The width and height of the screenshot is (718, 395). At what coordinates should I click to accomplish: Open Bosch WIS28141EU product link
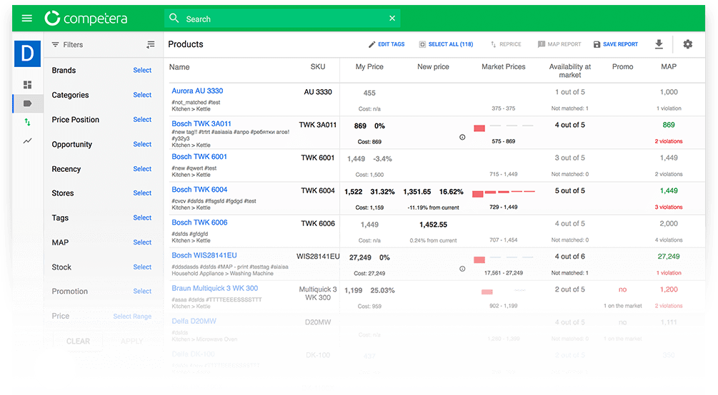click(x=204, y=255)
